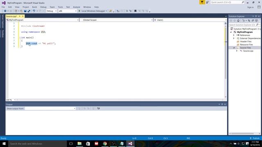Open the Tools menu
This screenshot has height=147, width=262.
60,7
